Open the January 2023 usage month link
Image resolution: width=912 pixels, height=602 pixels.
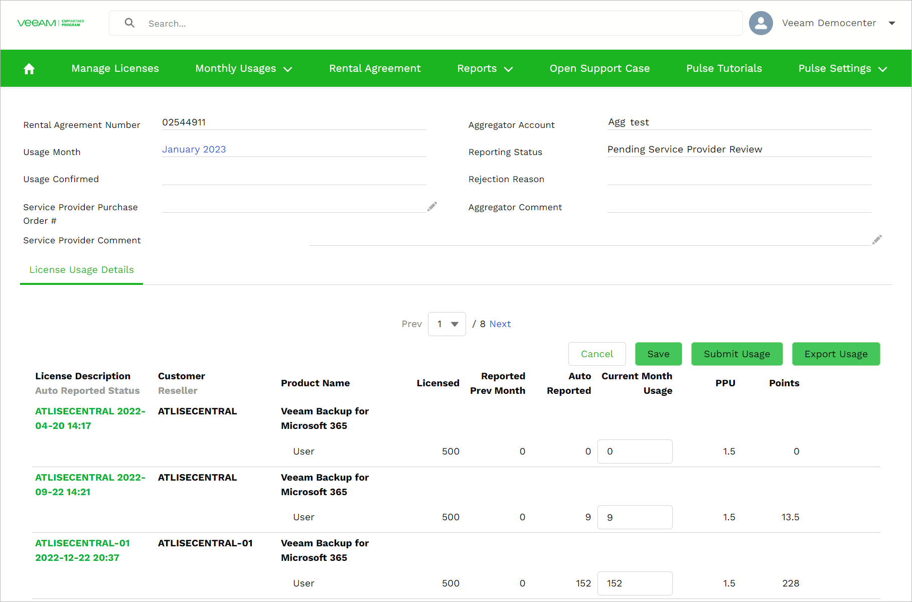click(194, 149)
